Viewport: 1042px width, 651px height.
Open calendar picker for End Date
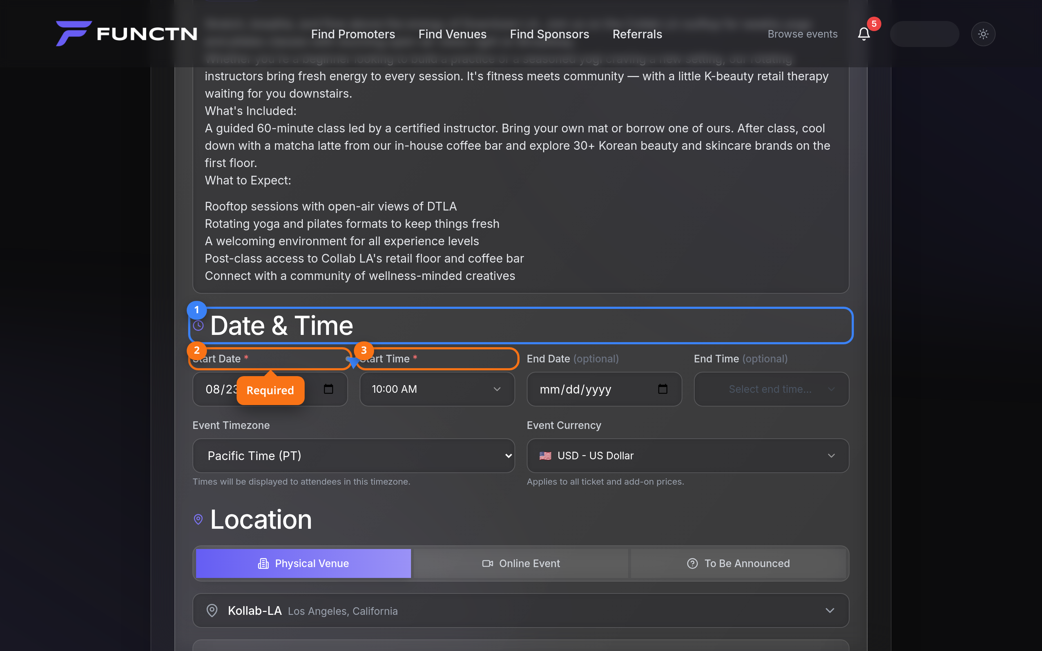click(x=663, y=389)
